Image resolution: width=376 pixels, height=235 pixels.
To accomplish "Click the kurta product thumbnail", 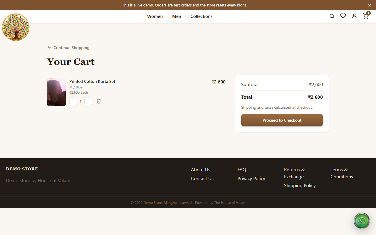I will 56,92.
